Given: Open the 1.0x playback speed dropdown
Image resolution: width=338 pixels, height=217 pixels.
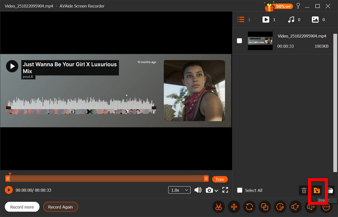Looking at the screenshot, I should 179,190.
